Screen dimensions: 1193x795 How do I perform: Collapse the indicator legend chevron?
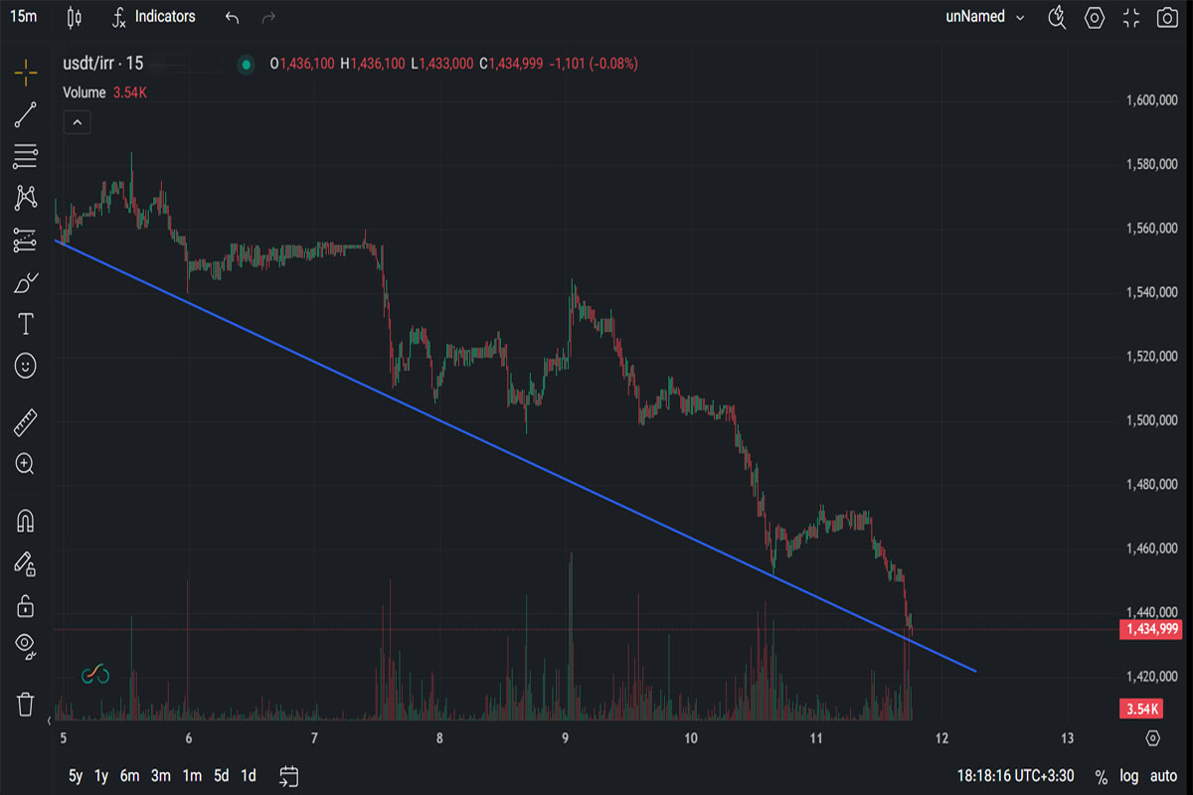[78, 122]
